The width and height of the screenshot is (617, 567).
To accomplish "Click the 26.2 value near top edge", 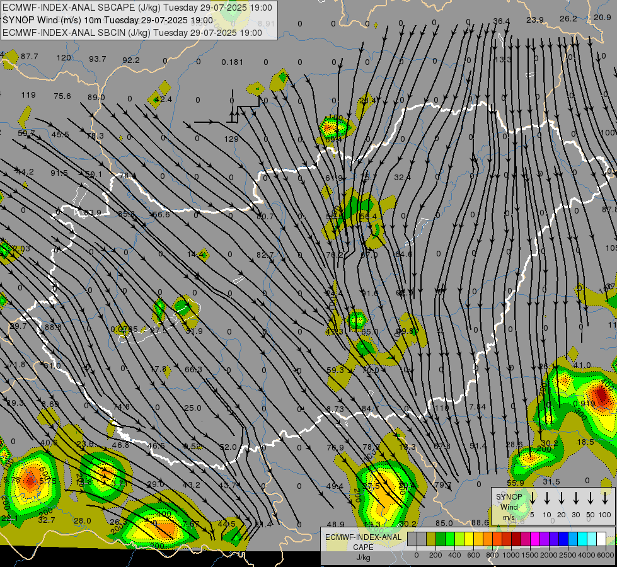I will pos(568,18).
